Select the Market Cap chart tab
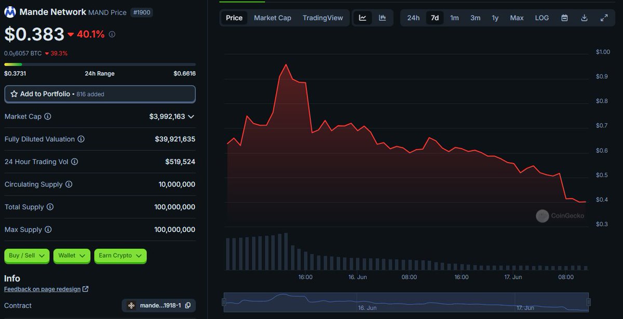The height and width of the screenshot is (319, 623). (273, 18)
